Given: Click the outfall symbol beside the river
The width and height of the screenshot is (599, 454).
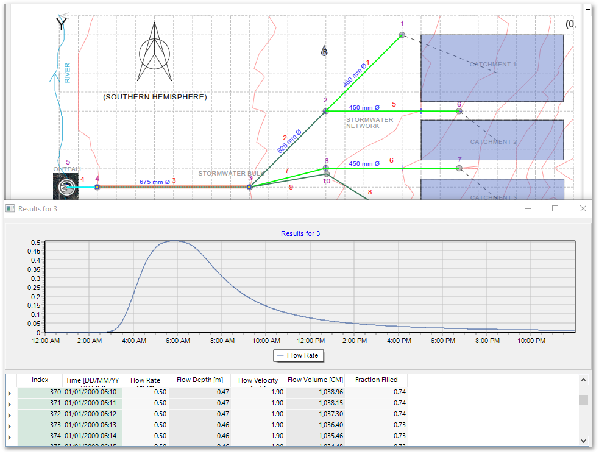Looking at the screenshot, I should point(66,187).
